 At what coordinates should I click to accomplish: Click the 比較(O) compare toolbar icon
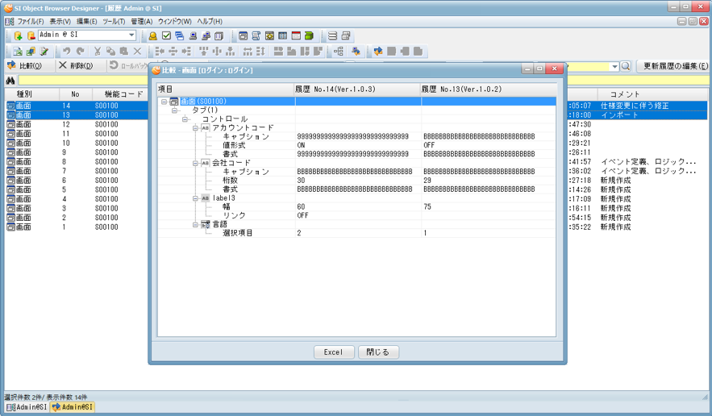point(11,66)
